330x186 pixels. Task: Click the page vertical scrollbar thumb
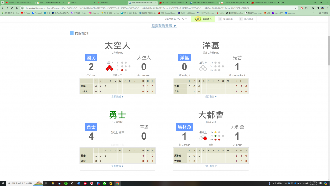click(x=329, y=50)
